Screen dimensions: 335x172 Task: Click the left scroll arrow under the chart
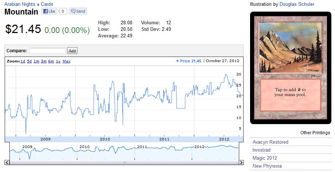click(7, 162)
